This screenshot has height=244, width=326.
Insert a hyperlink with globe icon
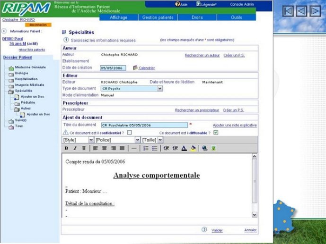(204, 148)
